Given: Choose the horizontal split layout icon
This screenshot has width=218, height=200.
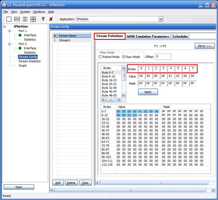Looking at the screenshot, I should (17, 19).
